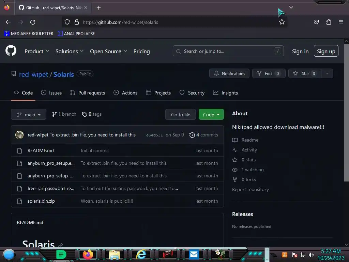The height and width of the screenshot is (262, 349).
Task: Expand the Open Source menu
Action: click(x=109, y=51)
